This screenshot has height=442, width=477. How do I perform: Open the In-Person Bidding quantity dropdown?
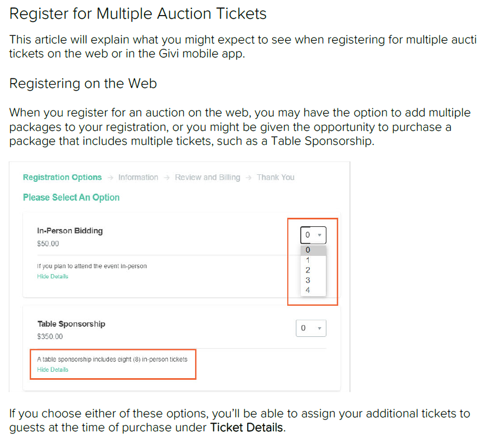tap(313, 235)
